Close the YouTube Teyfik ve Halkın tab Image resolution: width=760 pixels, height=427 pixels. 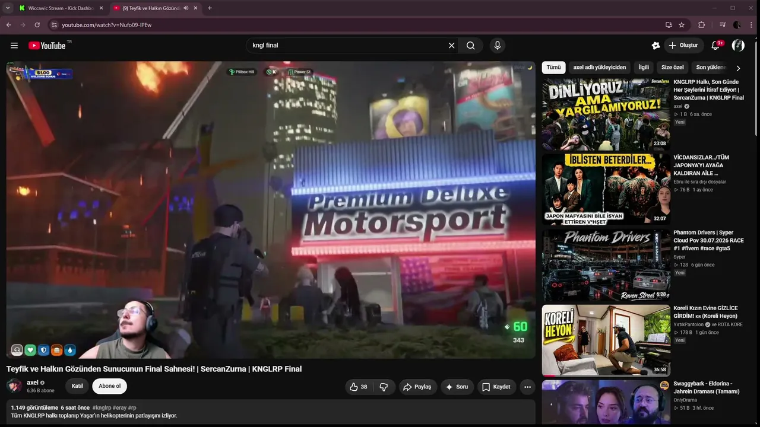pyautogui.click(x=195, y=8)
